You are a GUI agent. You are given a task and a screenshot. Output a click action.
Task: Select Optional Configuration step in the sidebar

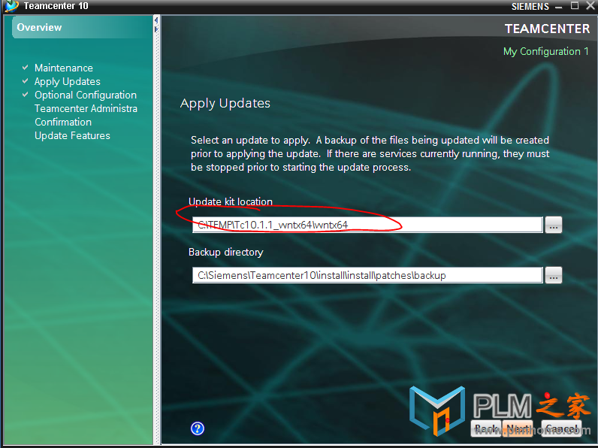coord(86,95)
